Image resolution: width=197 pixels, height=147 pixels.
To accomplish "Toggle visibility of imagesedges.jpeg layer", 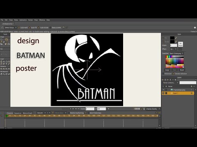I will [163, 90].
